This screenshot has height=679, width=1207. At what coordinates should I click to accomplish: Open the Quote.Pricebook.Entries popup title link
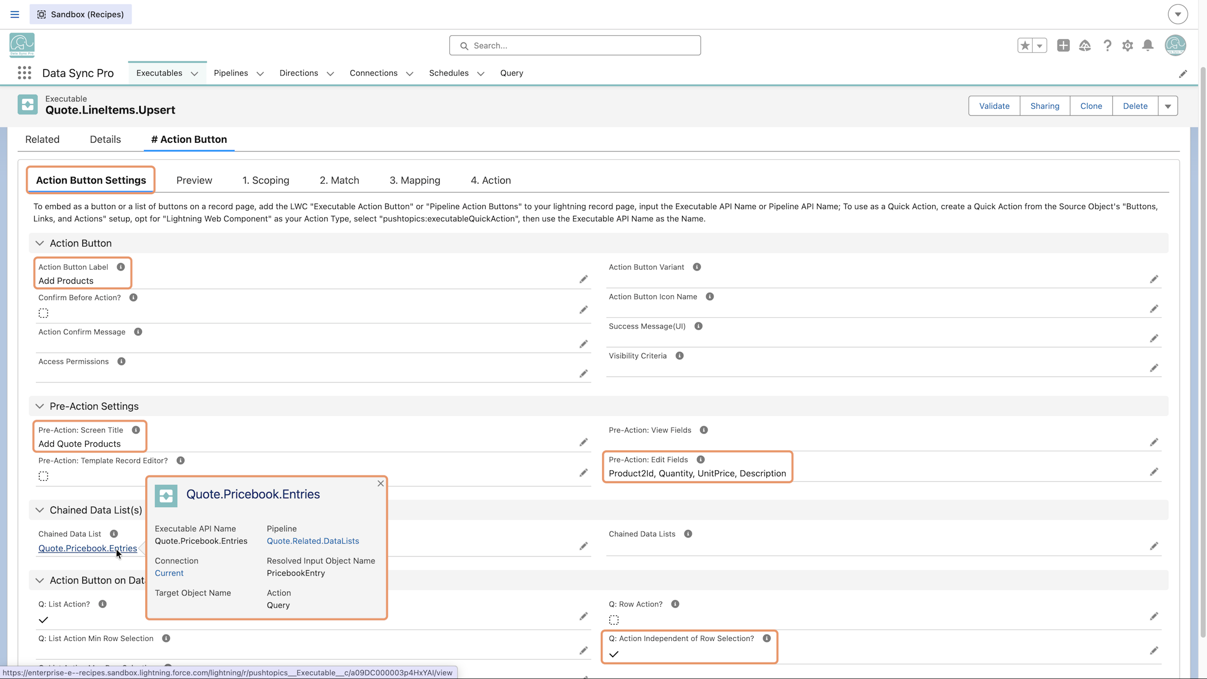click(253, 494)
